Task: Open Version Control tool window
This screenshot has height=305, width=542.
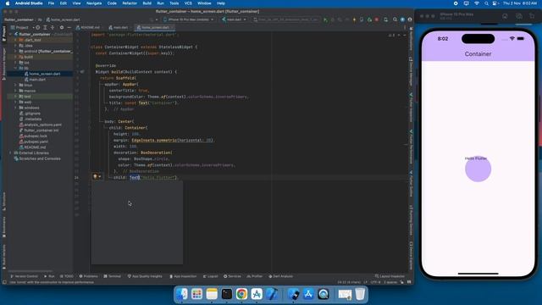Action: [x=25, y=276]
